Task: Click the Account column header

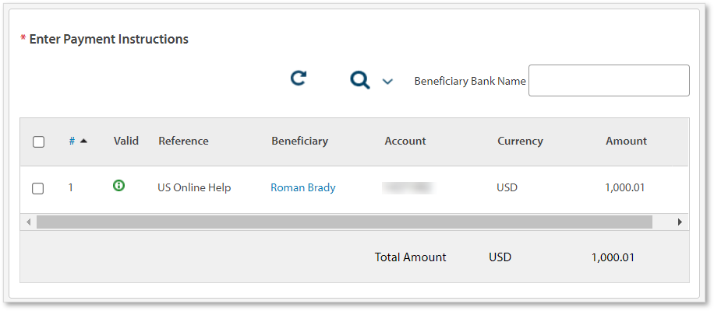Action: click(405, 141)
